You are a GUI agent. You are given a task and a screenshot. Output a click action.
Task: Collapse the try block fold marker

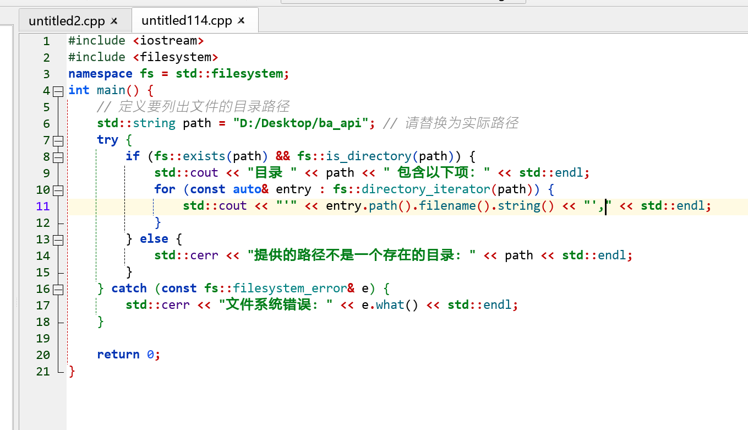[58, 140]
